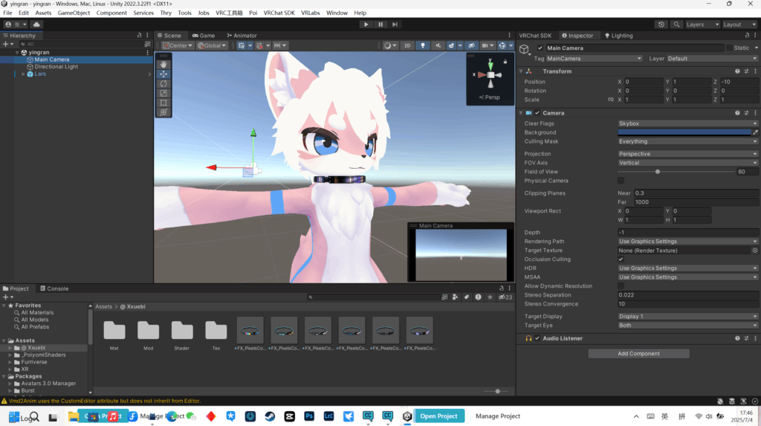
Task: Click Position X input field
Action: [643, 82]
